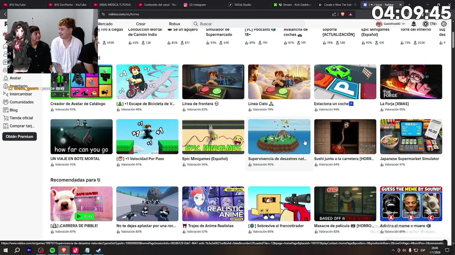Switch to the Create a New Tier List tab

coord(338,5)
